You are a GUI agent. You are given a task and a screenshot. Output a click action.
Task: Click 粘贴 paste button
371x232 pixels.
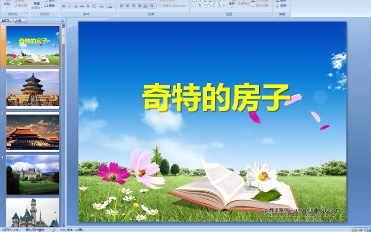7,3
